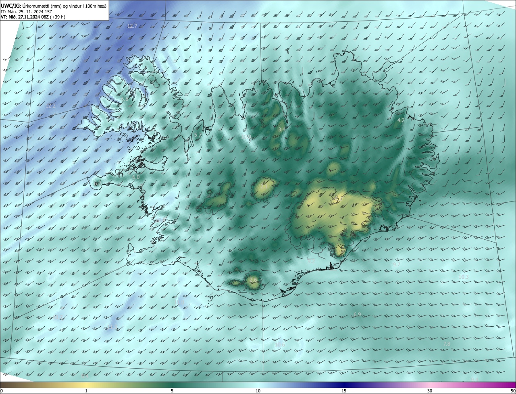Click the green color at scale value 5
Image resolution: width=516 pixels, height=394 pixels.
point(172,385)
